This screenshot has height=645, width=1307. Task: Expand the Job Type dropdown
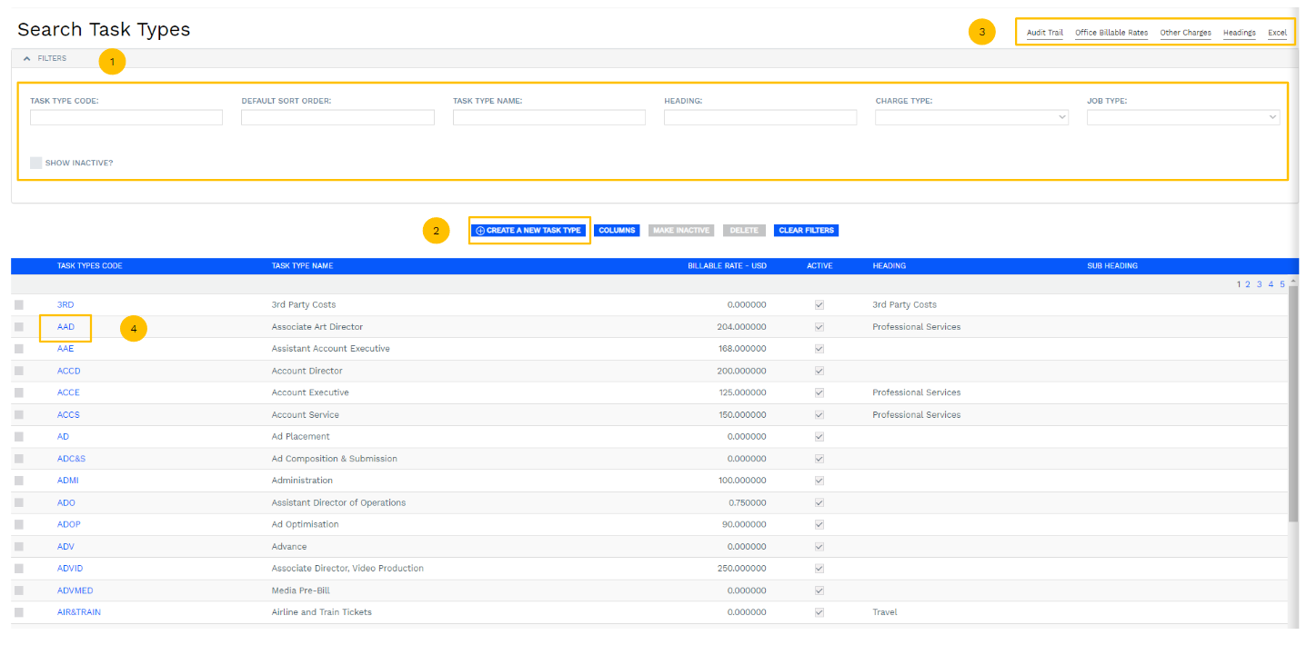(1182, 117)
